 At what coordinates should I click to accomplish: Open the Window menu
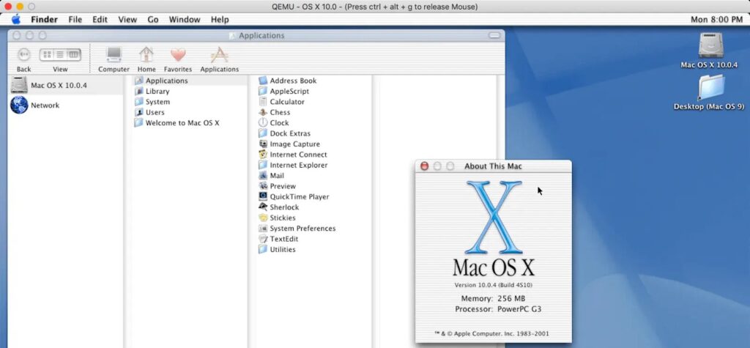[184, 20]
